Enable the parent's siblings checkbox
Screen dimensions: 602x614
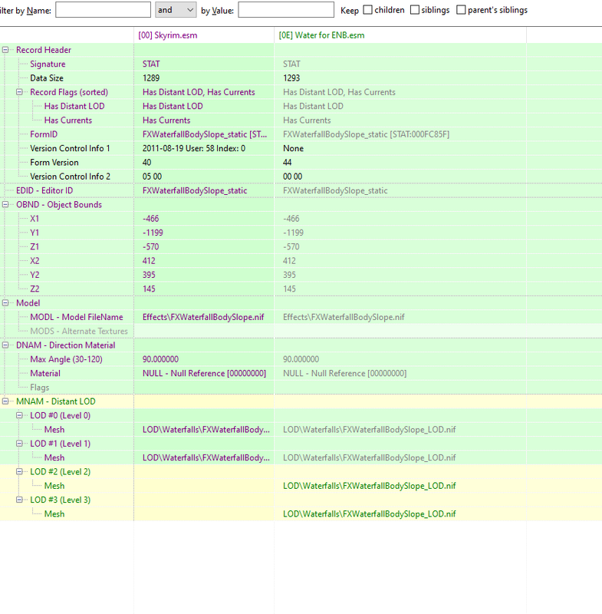[x=461, y=10]
